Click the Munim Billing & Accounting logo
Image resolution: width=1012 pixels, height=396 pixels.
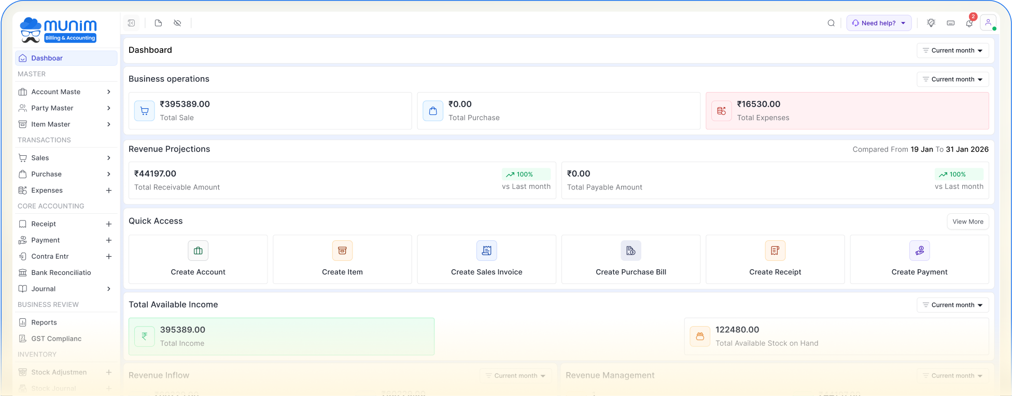pyautogui.click(x=58, y=30)
